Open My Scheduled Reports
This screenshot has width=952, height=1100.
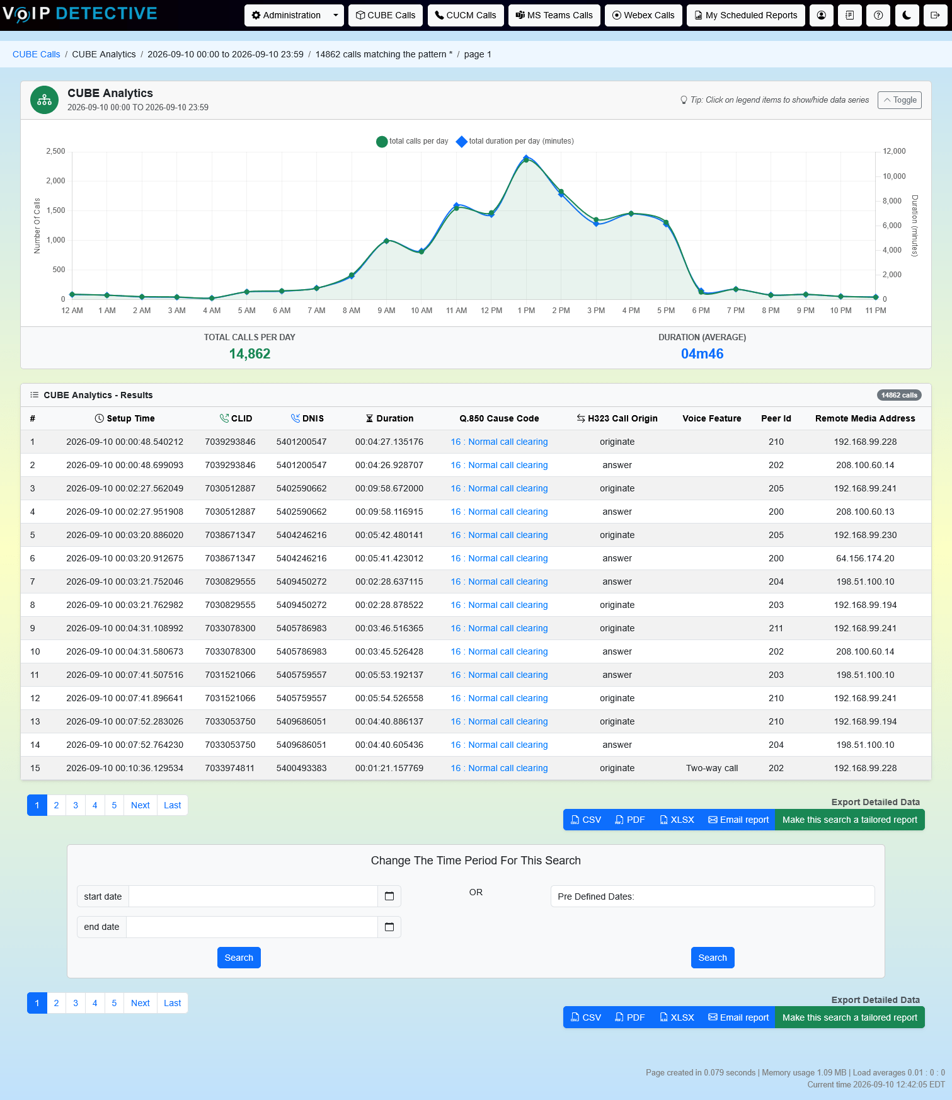click(746, 15)
